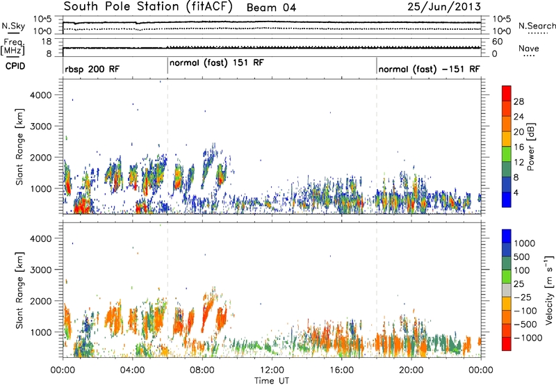Viewport: 556px width, 385px height.
Task: Click '4000' on the power panel range axis
Action: [40, 95]
